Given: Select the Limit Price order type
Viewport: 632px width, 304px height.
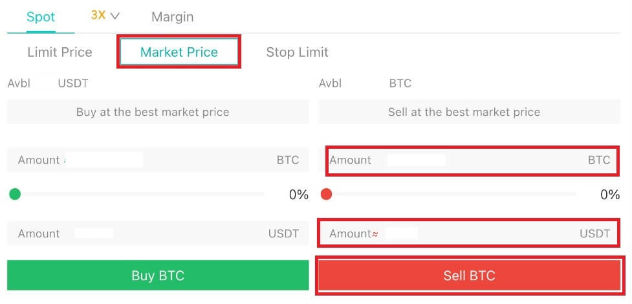Looking at the screenshot, I should (x=60, y=52).
